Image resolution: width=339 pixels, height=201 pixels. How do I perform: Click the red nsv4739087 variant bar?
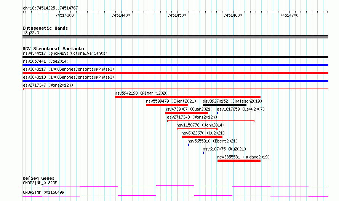pyautogui.click(x=186, y=113)
